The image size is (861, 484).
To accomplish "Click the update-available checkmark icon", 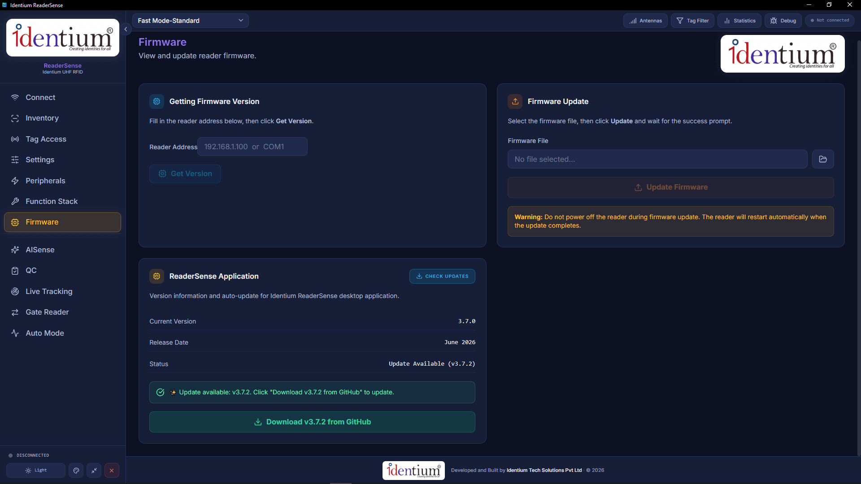I will pos(160,393).
